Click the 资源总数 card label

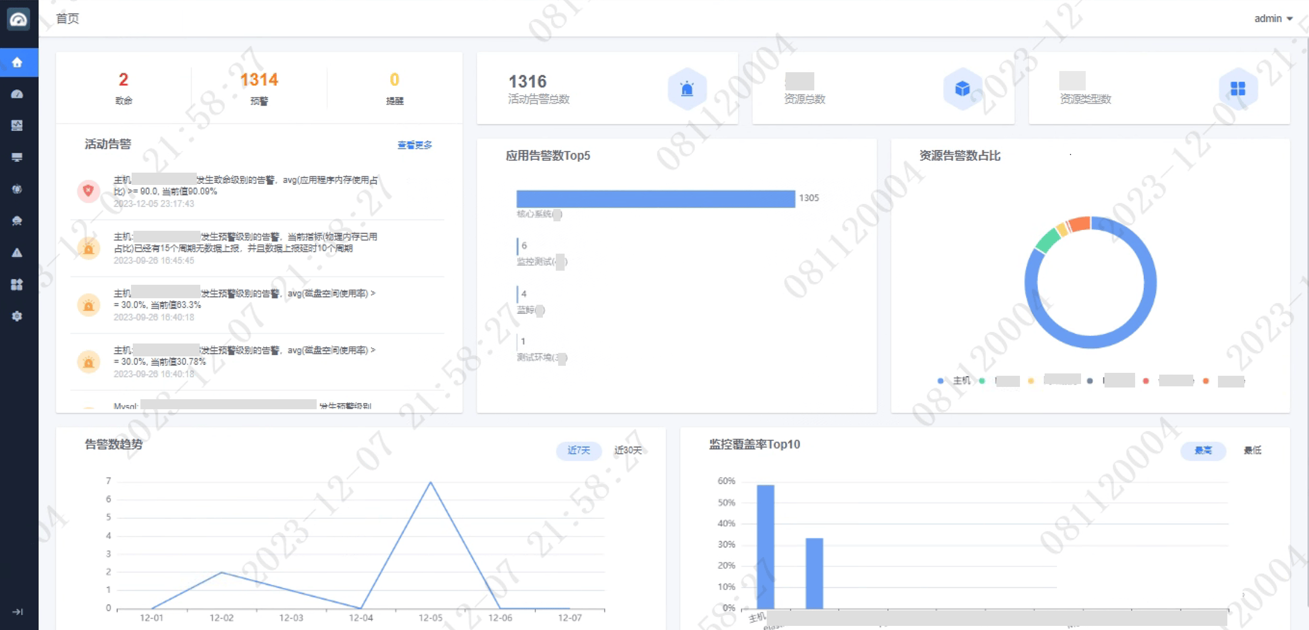pos(805,99)
